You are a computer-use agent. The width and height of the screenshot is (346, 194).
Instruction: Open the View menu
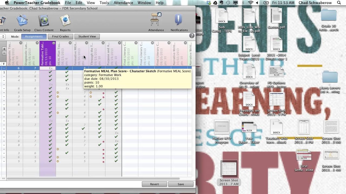91,3
